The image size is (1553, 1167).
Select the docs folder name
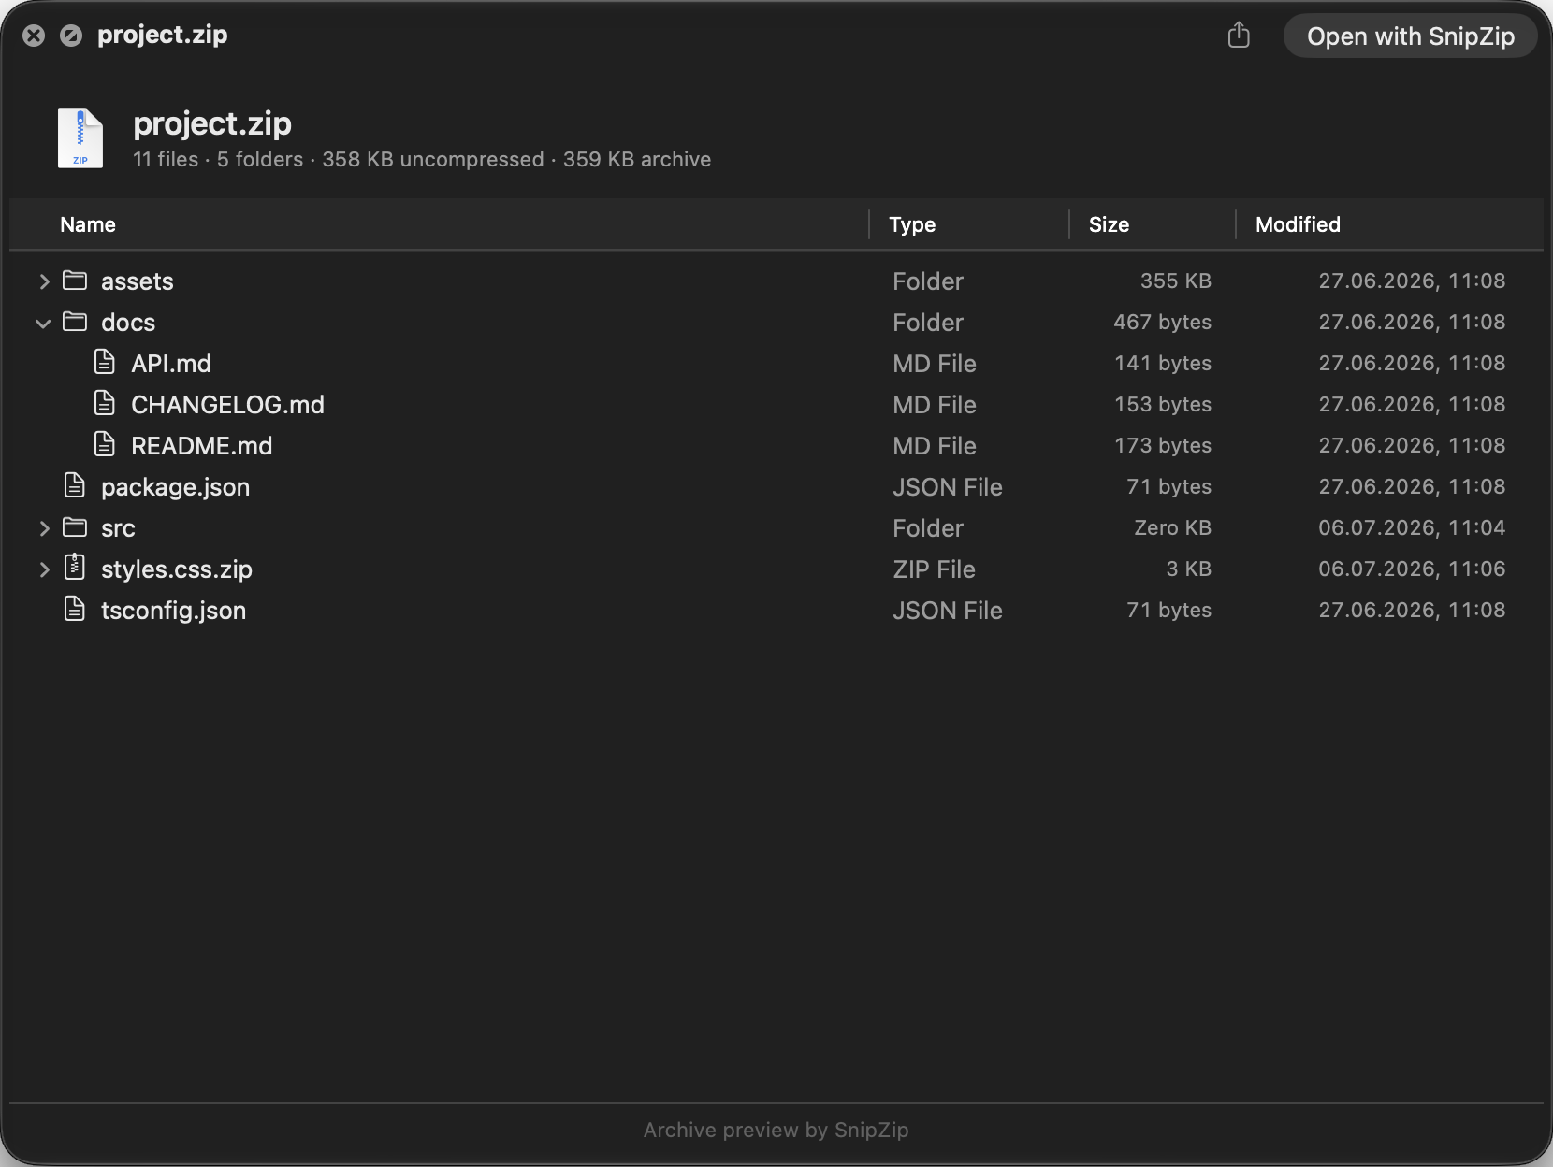tap(128, 323)
